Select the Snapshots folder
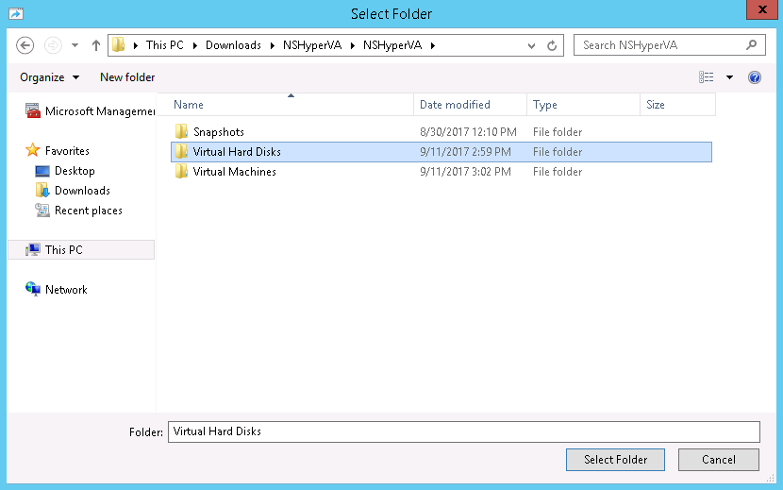The width and height of the screenshot is (783, 490). [x=218, y=132]
